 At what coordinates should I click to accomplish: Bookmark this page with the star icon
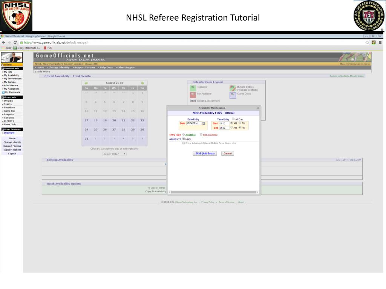[367, 42]
